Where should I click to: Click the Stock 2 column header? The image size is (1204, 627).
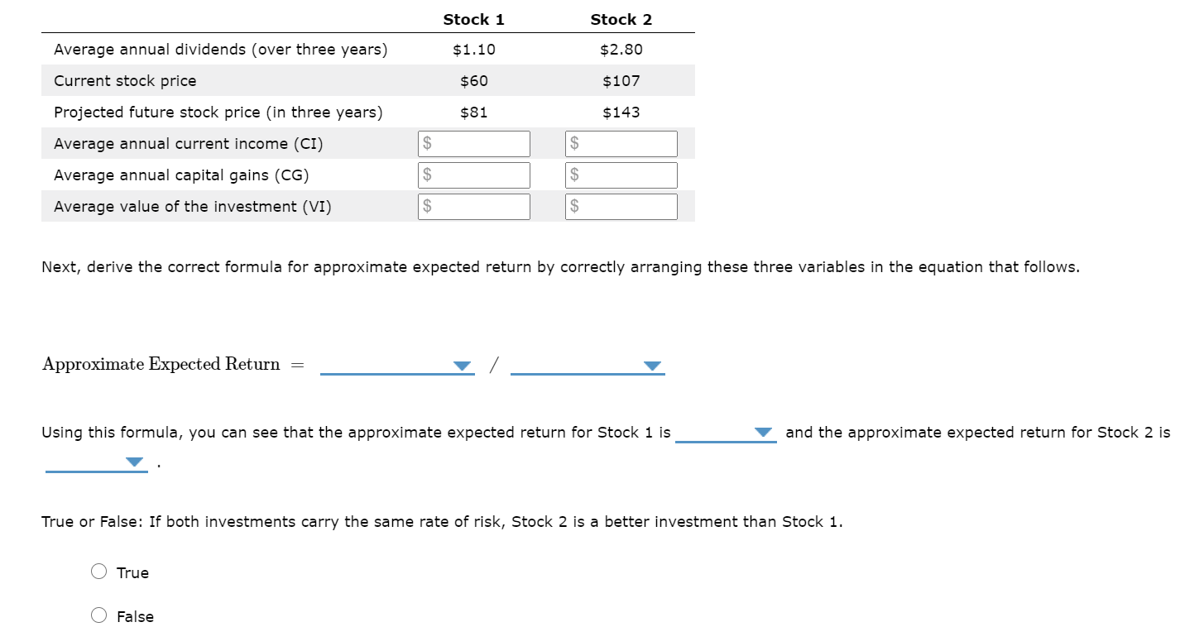(x=620, y=18)
